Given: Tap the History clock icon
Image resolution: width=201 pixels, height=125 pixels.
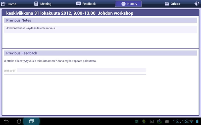Looking at the screenshot, I should click(x=123, y=4).
